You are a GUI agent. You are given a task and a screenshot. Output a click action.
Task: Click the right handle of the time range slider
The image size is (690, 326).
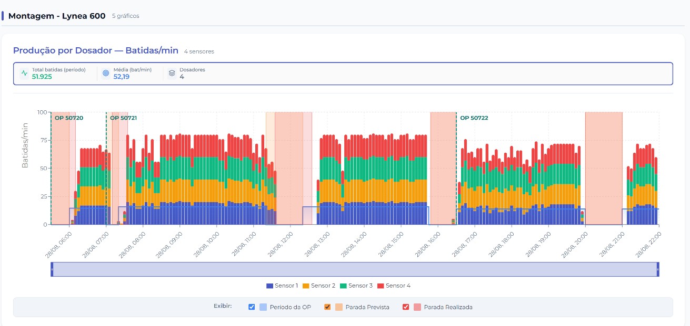pos(658,269)
